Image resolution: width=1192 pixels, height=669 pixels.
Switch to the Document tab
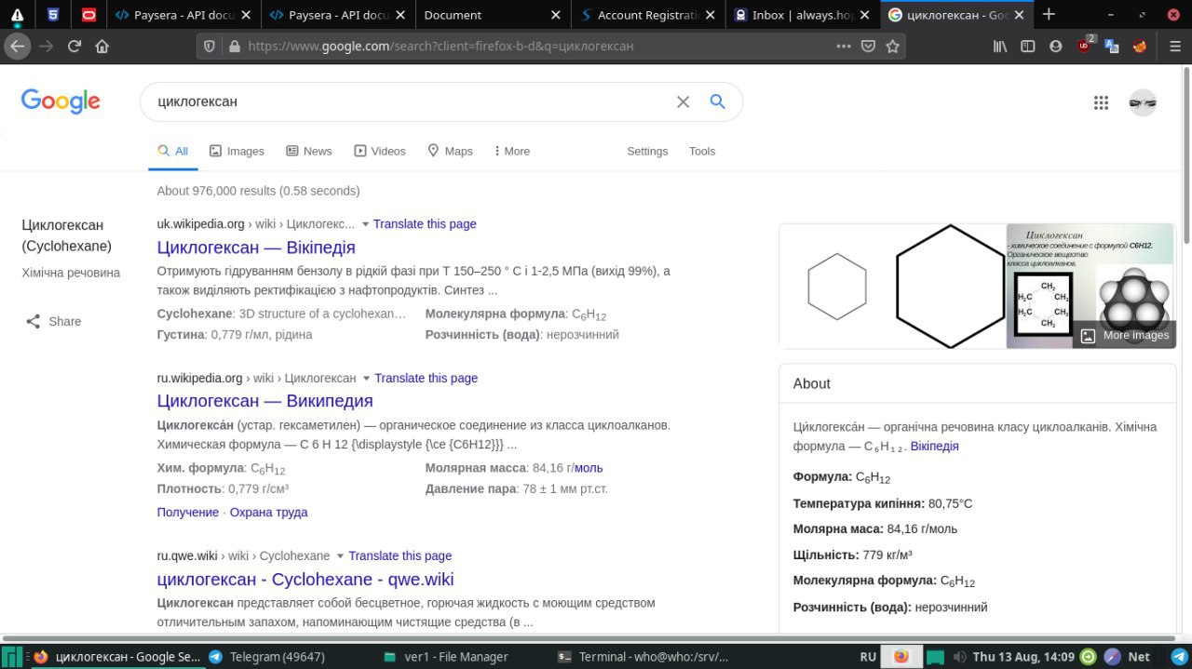pos(492,14)
